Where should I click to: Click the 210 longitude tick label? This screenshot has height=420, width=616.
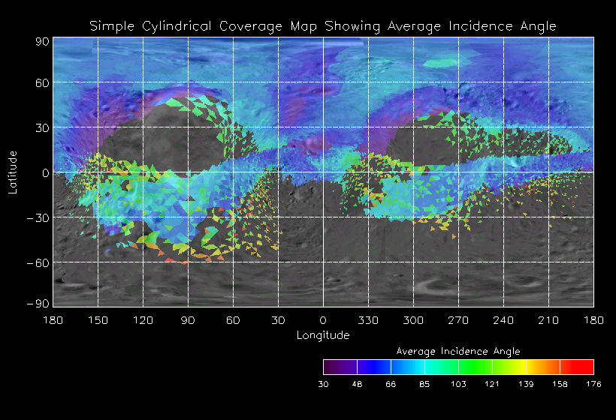tap(548, 320)
